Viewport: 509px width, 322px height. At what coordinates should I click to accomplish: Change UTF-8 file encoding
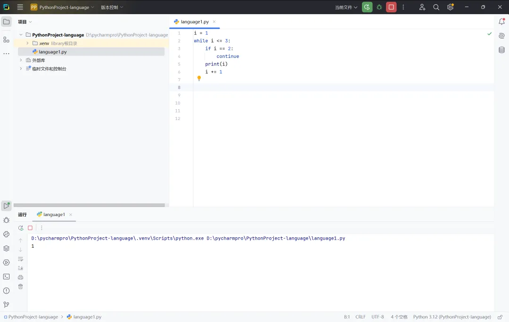pyautogui.click(x=378, y=317)
